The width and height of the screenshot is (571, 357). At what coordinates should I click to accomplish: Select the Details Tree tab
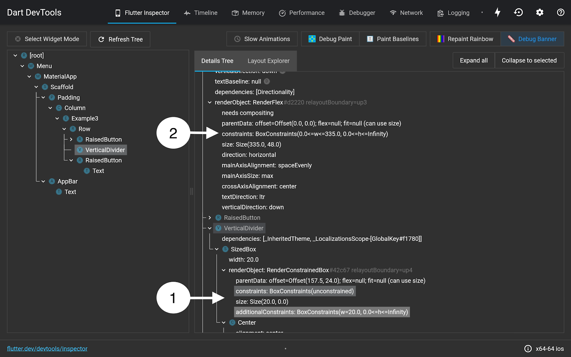[x=217, y=61]
